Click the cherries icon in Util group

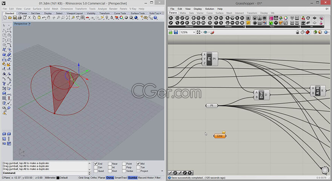pyautogui.click(x=303, y=18)
